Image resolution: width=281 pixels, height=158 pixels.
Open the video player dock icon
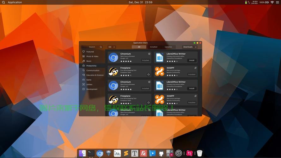pos(152,153)
